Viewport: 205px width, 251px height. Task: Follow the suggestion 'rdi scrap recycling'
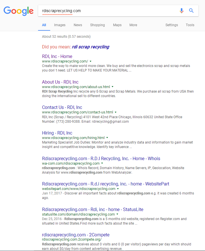(x=91, y=47)
